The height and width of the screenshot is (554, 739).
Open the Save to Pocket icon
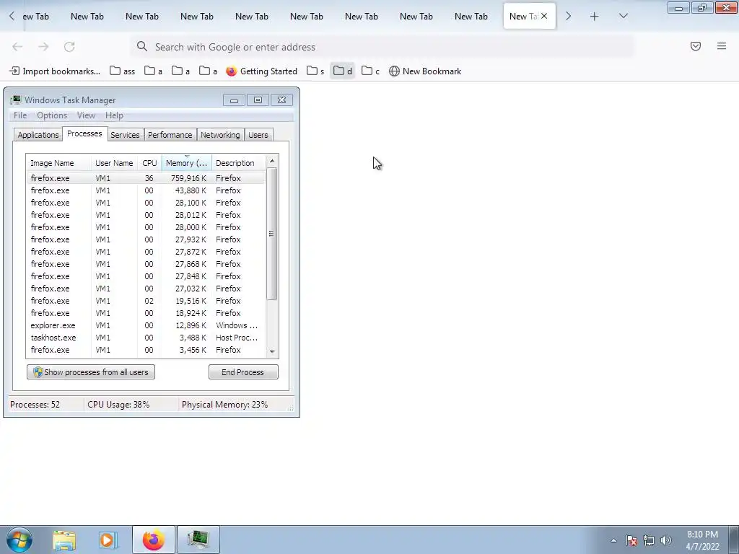point(696,46)
